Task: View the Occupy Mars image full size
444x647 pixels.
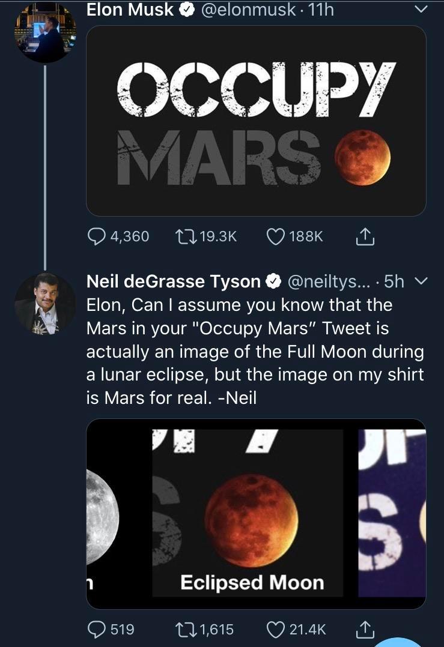Action: tap(256, 120)
